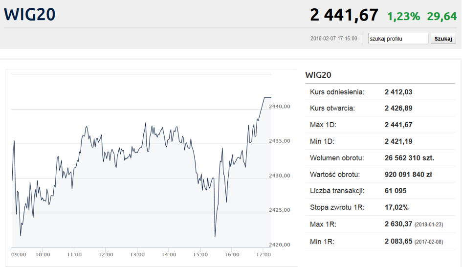This screenshot has height=267, width=462.
Task: Select the current index value 2 441,67
Action: click(344, 15)
